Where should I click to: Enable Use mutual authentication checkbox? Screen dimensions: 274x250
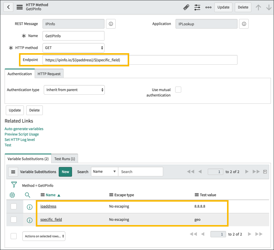coord(178,90)
